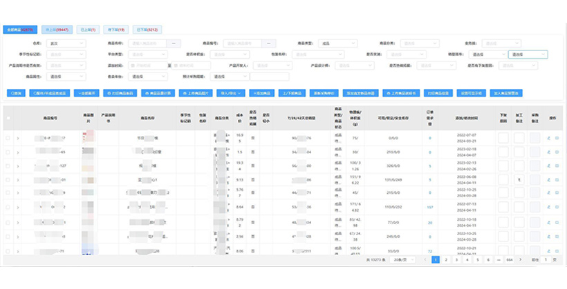Screen dimensions: 567x289
Task: Switch to the 已下架 (3212) tab
Action: [147, 30]
